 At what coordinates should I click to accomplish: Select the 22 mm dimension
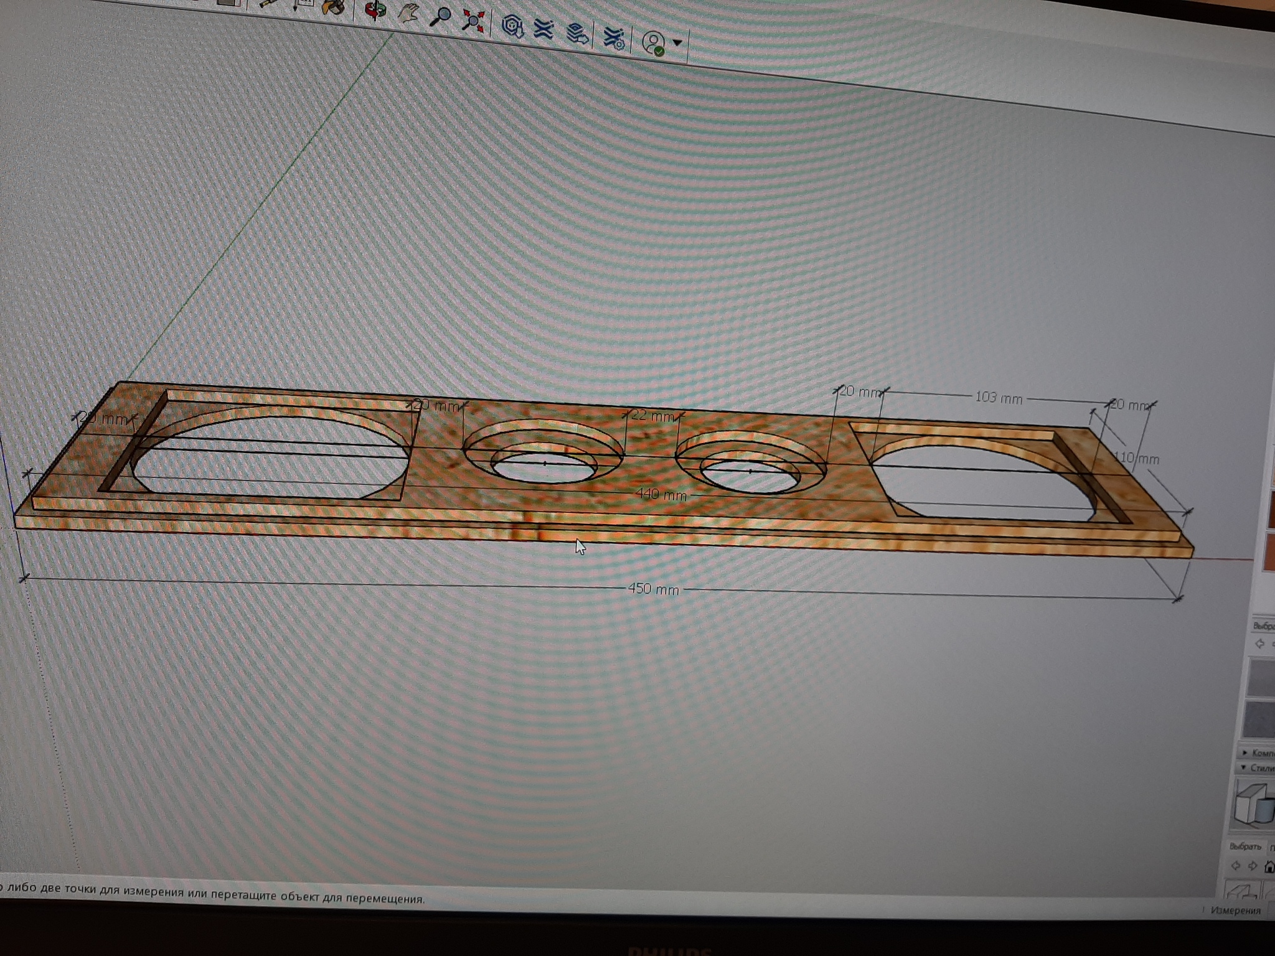coord(652,415)
